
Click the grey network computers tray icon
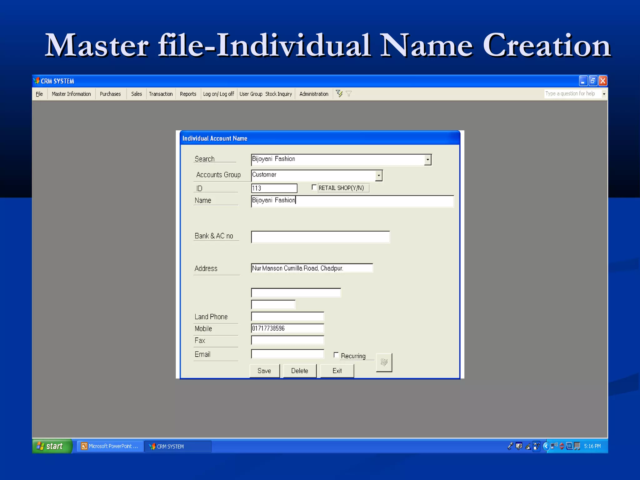pos(577,446)
